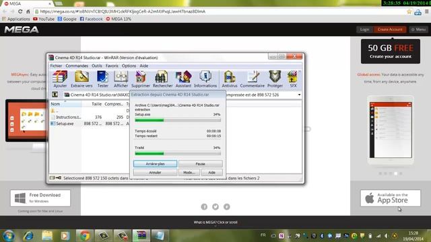Open Windows Explorer folder from taskbar
Viewport: 431px width, 242px height.
pyautogui.click(x=47, y=236)
